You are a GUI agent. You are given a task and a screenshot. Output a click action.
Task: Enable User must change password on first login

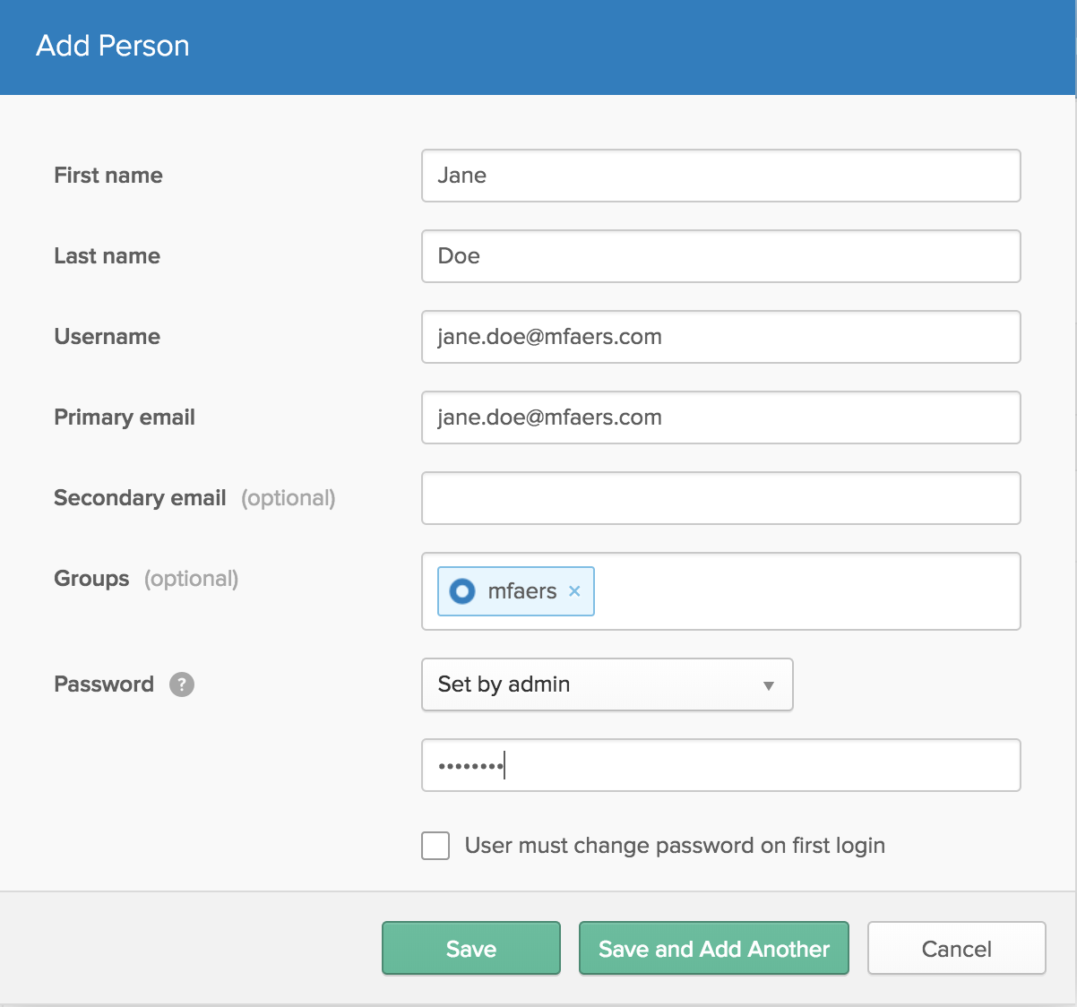coord(435,846)
